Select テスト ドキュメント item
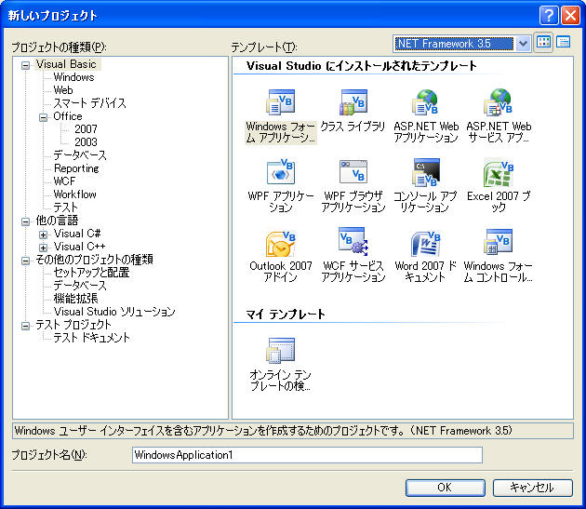Screen dimensions: 586x509 [x=92, y=338]
